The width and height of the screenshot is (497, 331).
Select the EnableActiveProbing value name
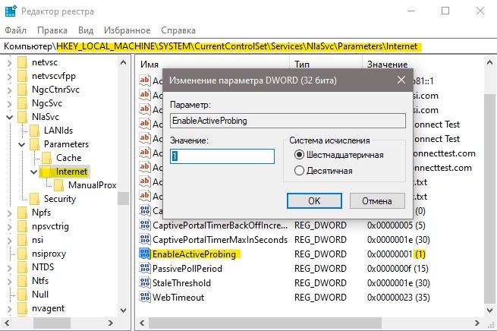[194, 254]
